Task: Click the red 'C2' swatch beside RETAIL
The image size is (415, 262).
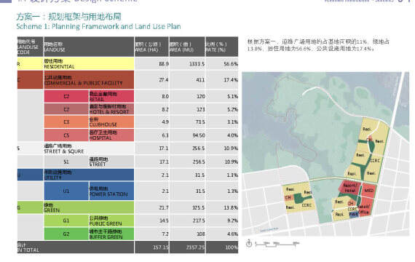Action: click(x=66, y=96)
